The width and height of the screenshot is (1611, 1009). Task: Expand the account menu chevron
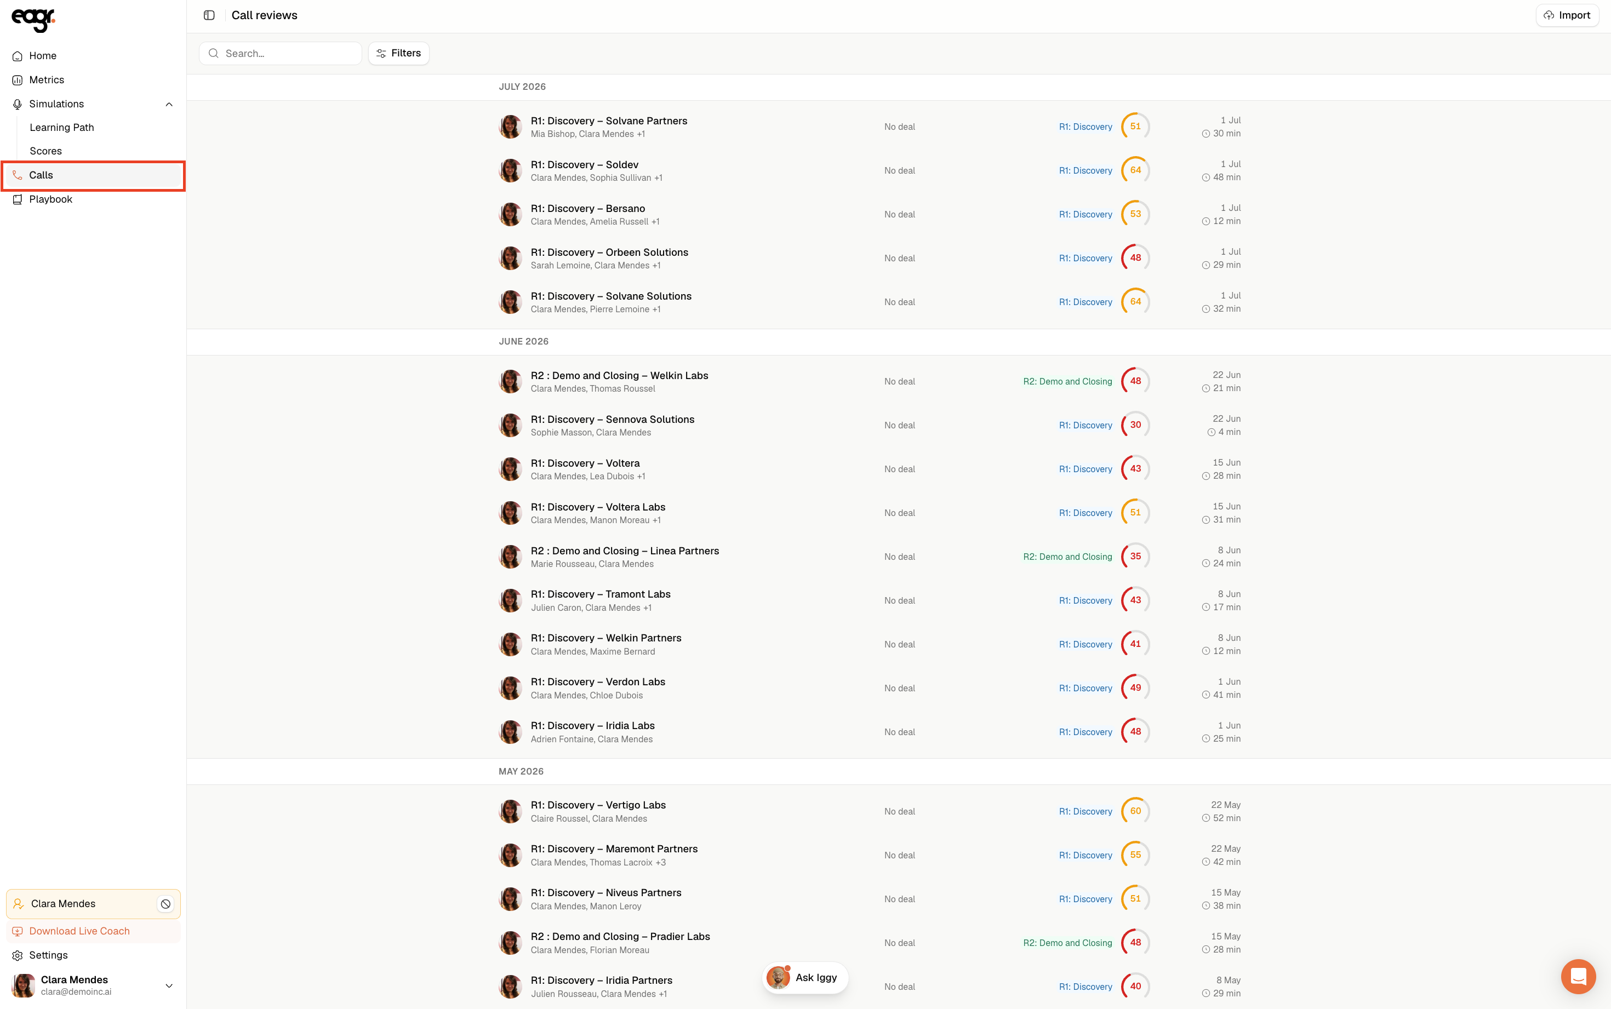(169, 985)
